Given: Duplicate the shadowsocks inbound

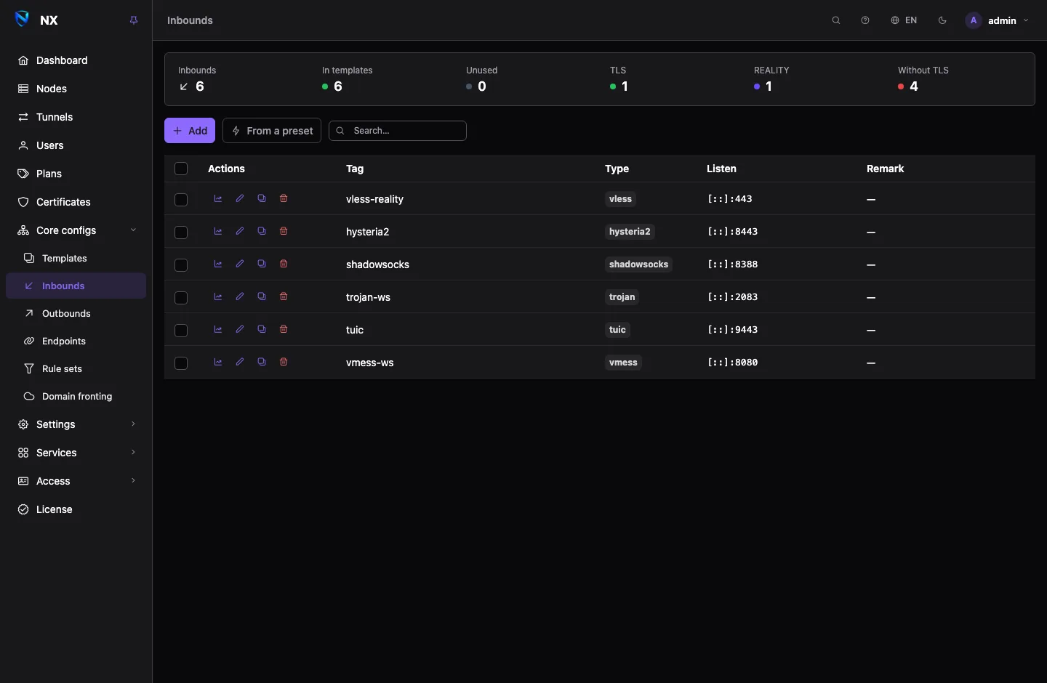Looking at the screenshot, I should (x=262, y=264).
